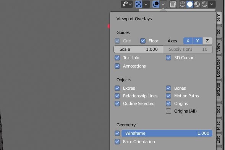Click the Subdivisions field
Image resolution: width=225 pixels, height=150 pixels.
(188, 49)
